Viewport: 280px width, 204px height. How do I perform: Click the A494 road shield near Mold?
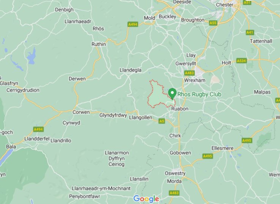pyautogui.click(x=133, y=24)
